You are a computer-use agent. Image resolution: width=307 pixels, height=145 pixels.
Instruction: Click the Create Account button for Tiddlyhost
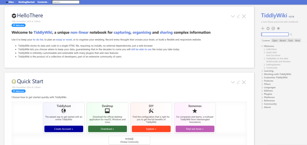[x=64, y=129]
